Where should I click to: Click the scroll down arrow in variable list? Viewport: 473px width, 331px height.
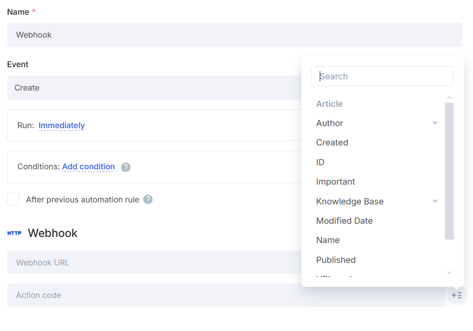(449, 273)
